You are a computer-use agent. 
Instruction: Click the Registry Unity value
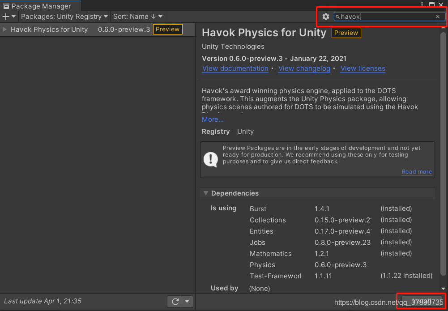(x=245, y=132)
